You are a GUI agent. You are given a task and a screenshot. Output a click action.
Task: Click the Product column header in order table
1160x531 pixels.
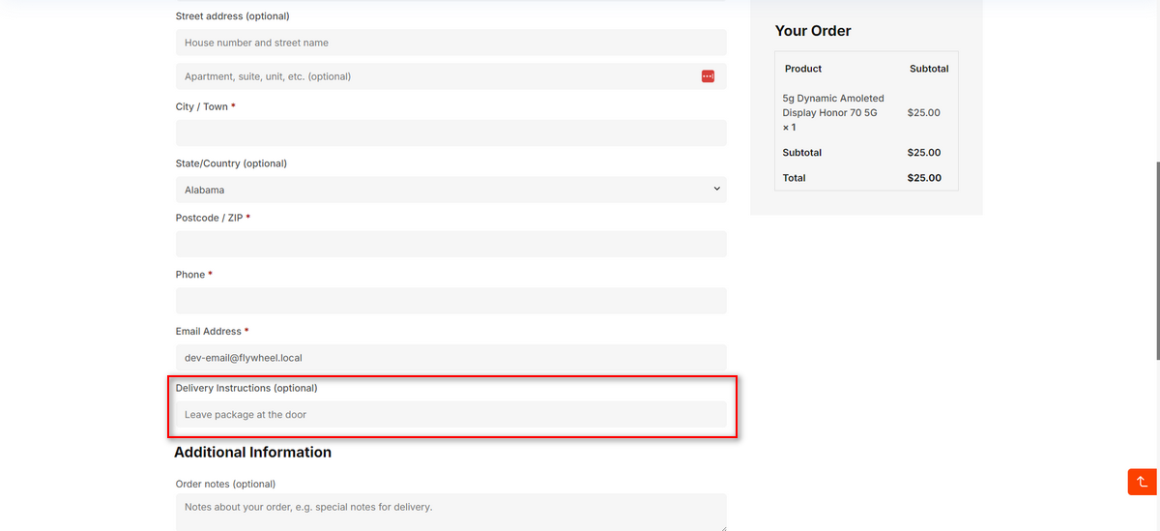tap(803, 69)
